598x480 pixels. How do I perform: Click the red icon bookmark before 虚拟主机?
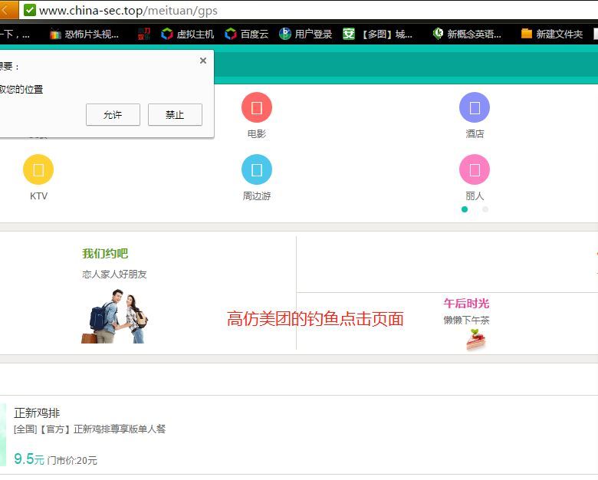click(x=144, y=35)
